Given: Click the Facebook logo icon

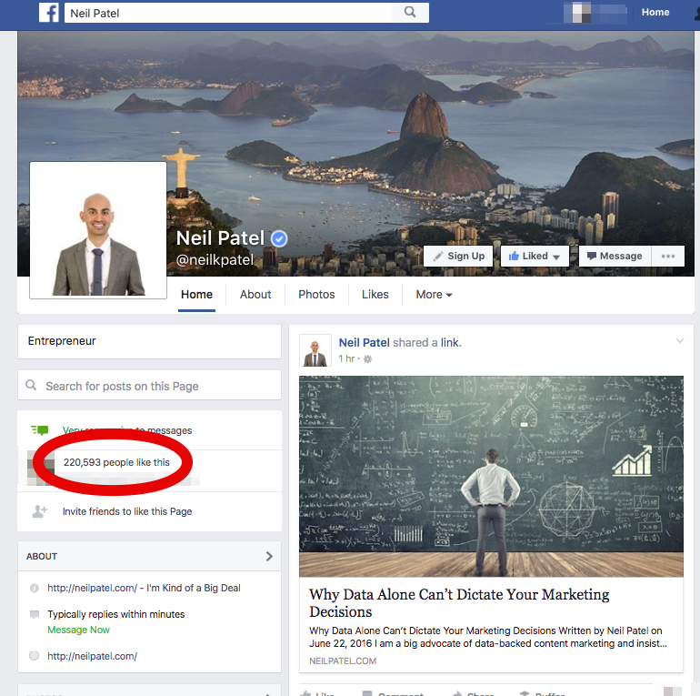Looking at the screenshot, I should click(49, 13).
